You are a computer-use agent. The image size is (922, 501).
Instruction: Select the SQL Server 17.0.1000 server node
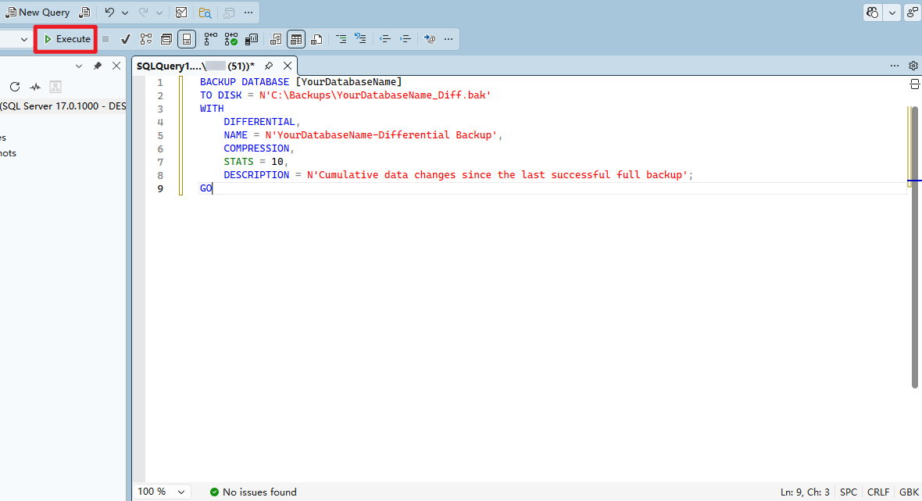pos(63,106)
